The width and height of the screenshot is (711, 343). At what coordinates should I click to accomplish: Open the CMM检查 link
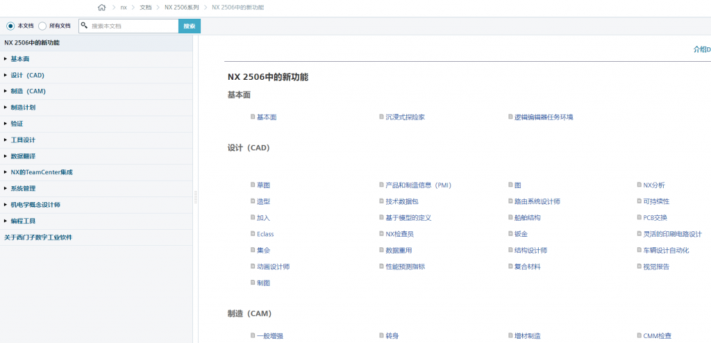pyautogui.click(x=658, y=336)
